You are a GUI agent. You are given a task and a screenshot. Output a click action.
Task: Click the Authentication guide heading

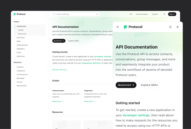58,91
